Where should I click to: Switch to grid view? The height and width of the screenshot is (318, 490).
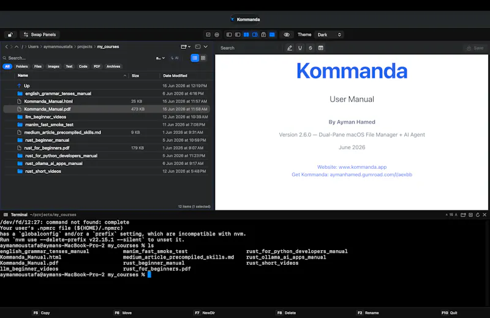(x=203, y=58)
